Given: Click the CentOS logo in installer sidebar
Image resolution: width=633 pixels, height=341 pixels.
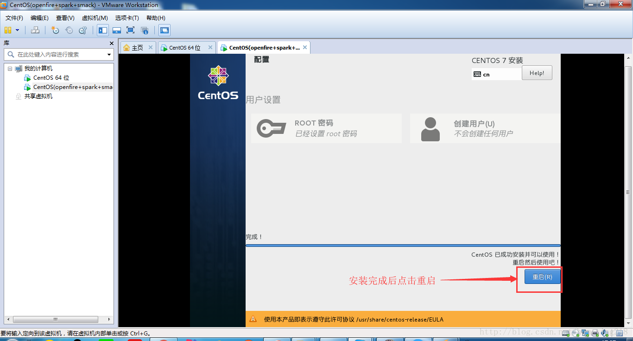Looking at the screenshot, I should 218,82.
